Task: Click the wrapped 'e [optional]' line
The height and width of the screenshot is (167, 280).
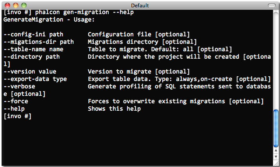Action: [x=25, y=94]
